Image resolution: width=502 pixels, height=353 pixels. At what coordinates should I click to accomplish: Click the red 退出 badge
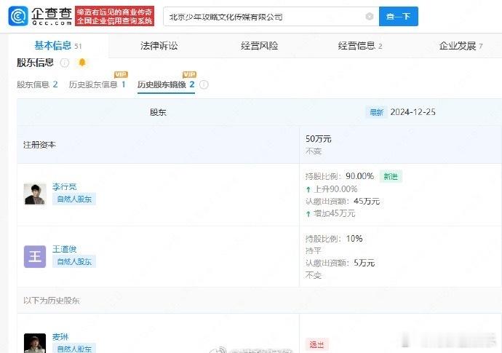tap(316, 345)
